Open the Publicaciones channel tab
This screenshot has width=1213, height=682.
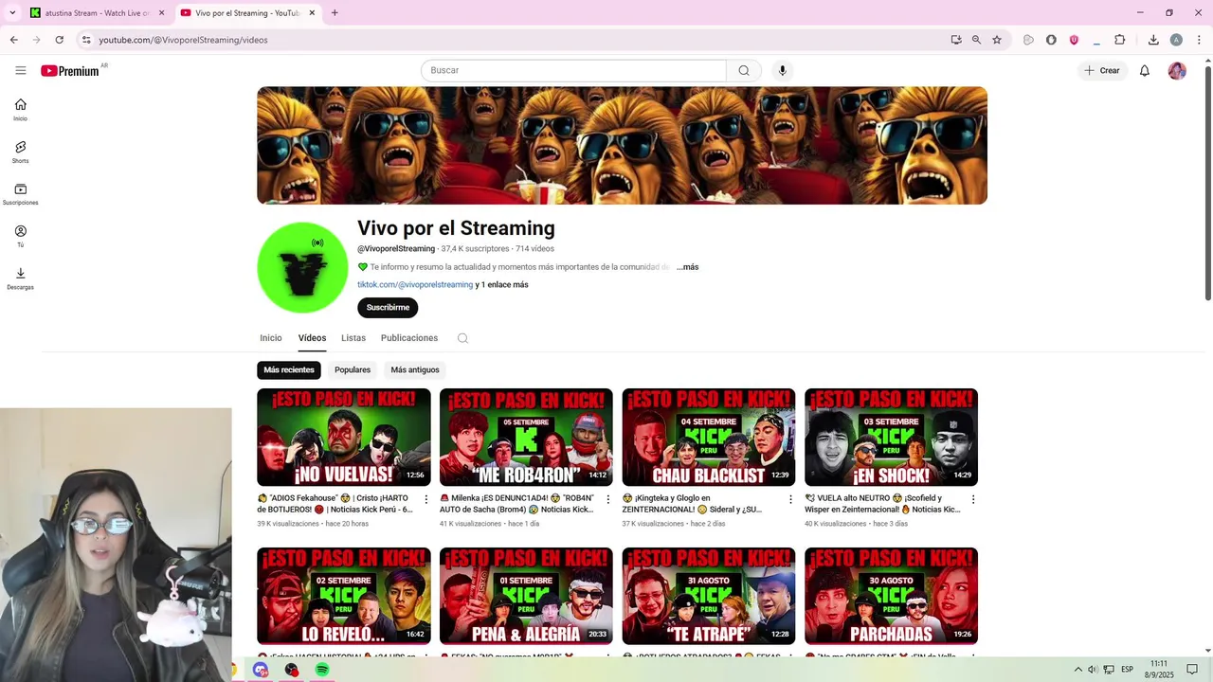point(409,338)
